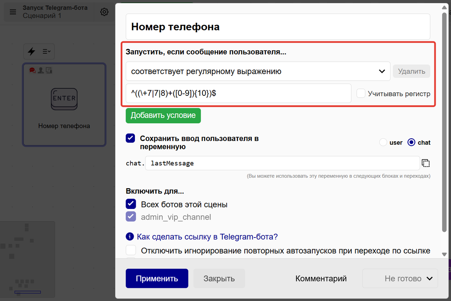Open the hamburger menu in top bar
This screenshot has width=451, height=301.
pyautogui.click(x=13, y=12)
